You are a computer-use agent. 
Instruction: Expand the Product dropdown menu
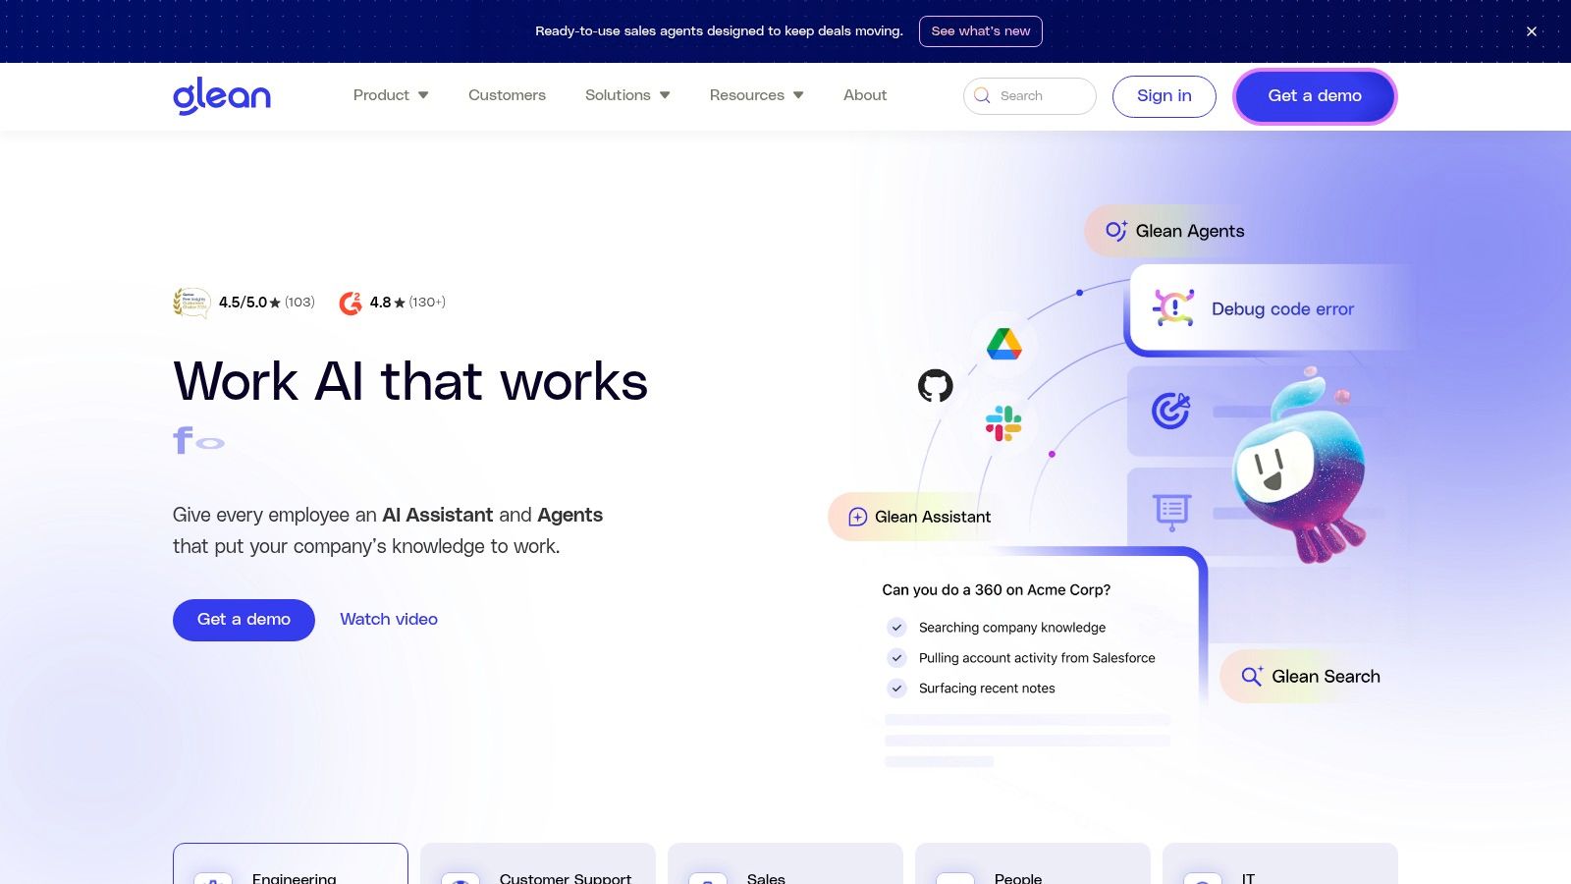point(391,95)
